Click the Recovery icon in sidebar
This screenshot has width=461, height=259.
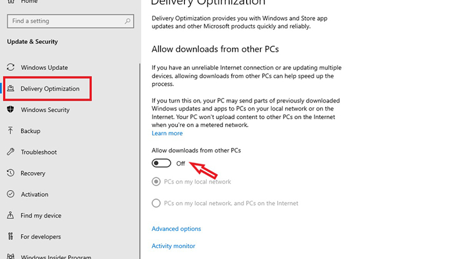click(10, 173)
